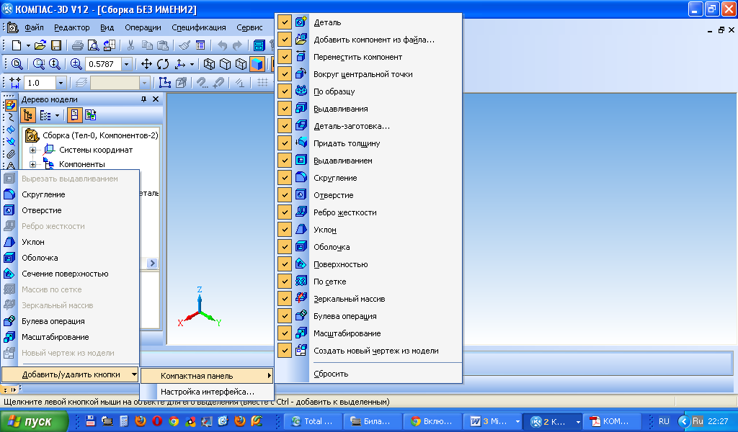Click Сбросить to reset buttons

pos(331,374)
